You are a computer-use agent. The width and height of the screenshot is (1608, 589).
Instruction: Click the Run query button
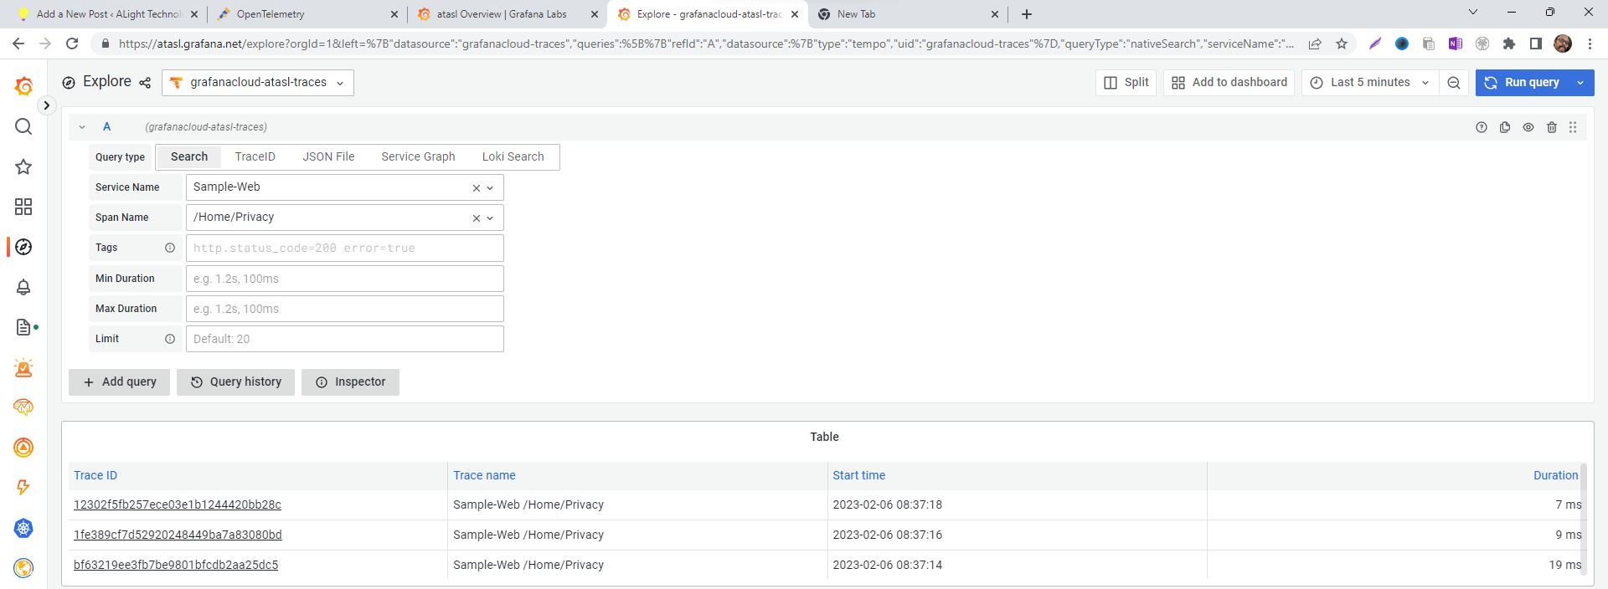pyautogui.click(x=1523, y=83)
